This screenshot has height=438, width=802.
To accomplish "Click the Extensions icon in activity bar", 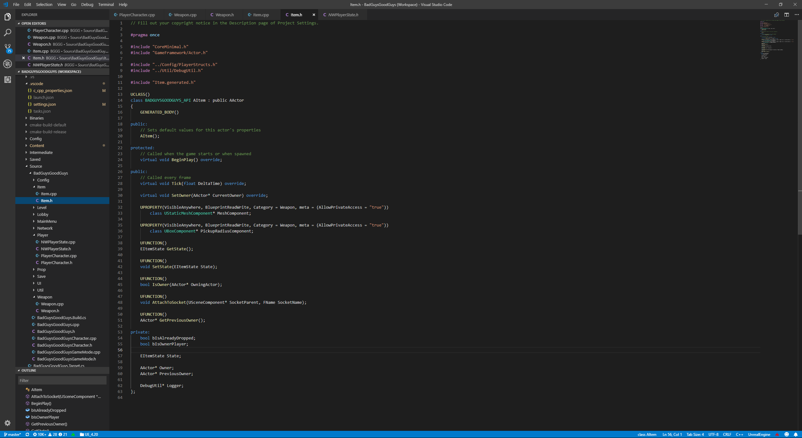I will 8,79.
